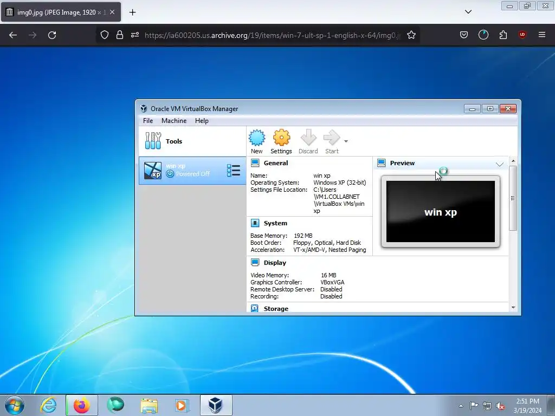
Task: Click the 192 MB base memory value
Action: pyautogui.click(x=303, y=236)
